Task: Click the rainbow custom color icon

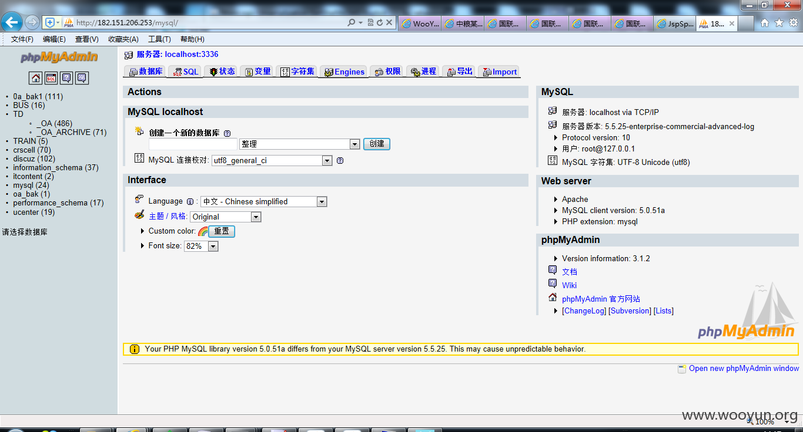Action: (x=203, y=231)
